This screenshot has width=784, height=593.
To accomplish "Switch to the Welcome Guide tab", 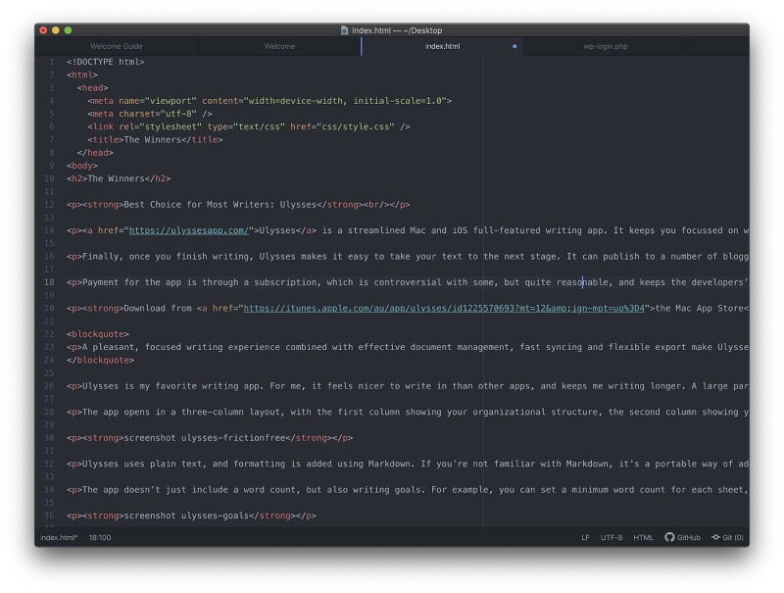I will tap(117, 46).
